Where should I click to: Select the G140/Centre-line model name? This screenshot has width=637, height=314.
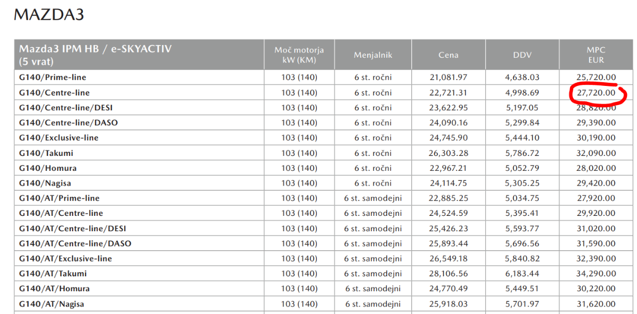coord(54,93)
